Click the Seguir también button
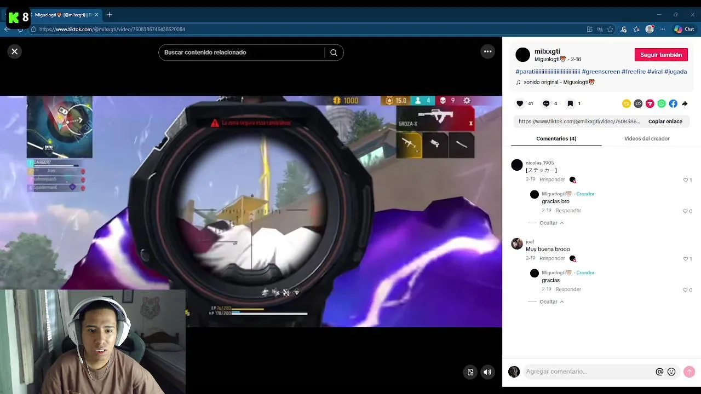The image size is (701, 394). 661,55
